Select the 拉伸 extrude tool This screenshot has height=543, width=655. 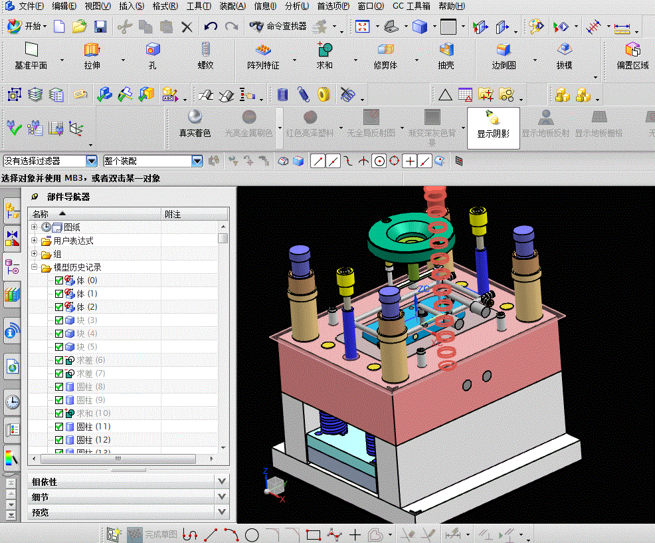point(92,56)
